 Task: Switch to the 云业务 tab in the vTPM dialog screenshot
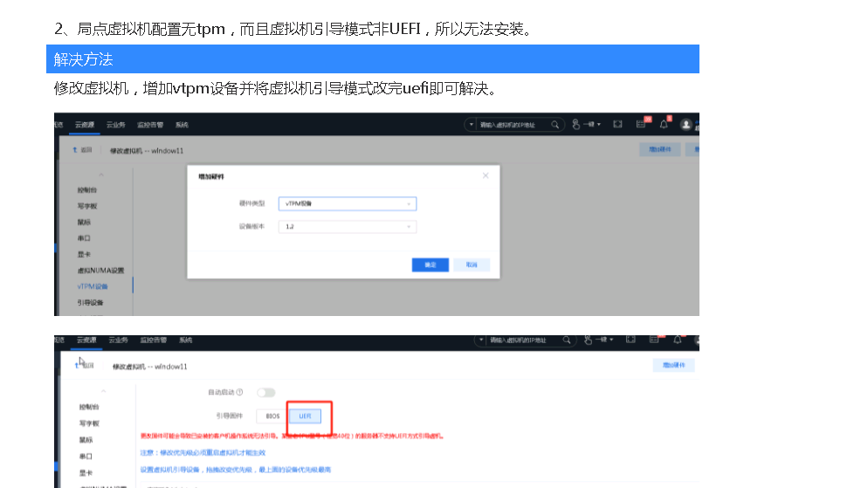[x=116, y=125]
